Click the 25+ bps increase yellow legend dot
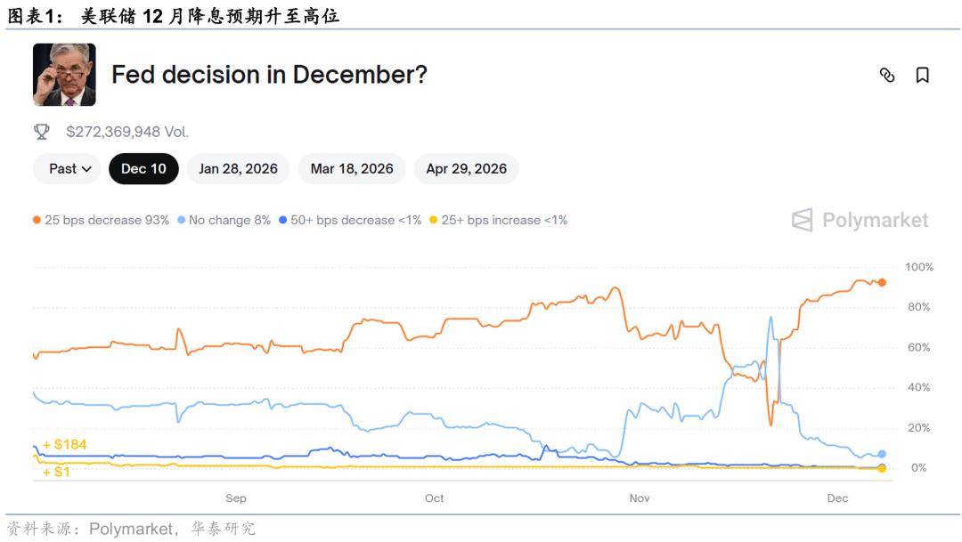Screen dimensions: 962x542 [x=434, y=220]
